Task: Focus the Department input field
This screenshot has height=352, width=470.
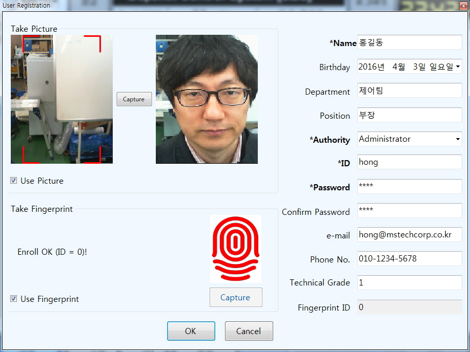Action: point(410,91)
